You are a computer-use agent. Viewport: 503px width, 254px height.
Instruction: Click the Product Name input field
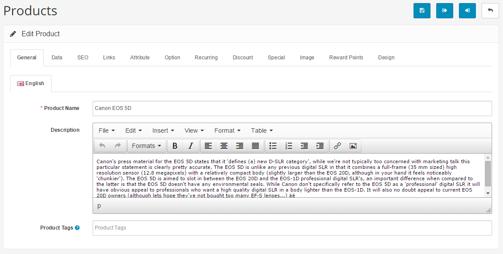[292, 108]
